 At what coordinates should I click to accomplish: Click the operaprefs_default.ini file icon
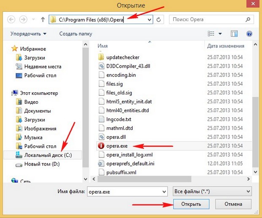[x=101, y=163]
